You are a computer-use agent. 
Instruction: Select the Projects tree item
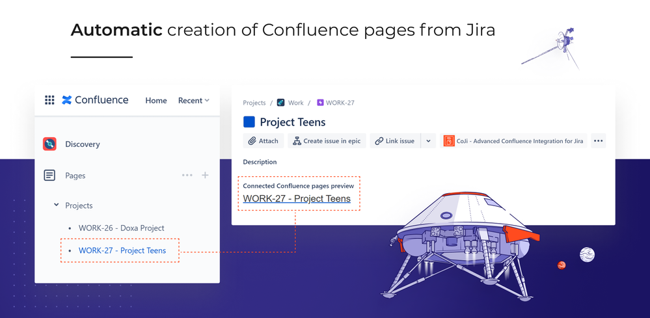coord(79,205)
